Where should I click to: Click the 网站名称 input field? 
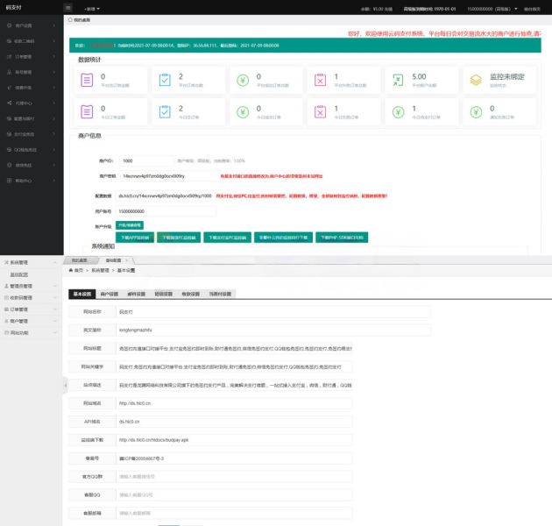(272, 311)
